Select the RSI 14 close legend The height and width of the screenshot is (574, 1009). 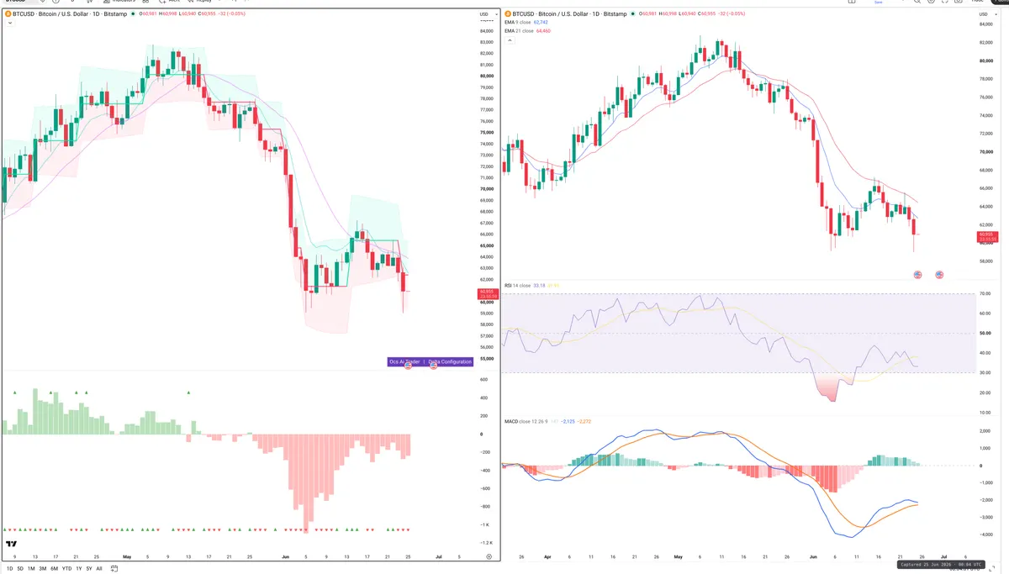point(518,286)
